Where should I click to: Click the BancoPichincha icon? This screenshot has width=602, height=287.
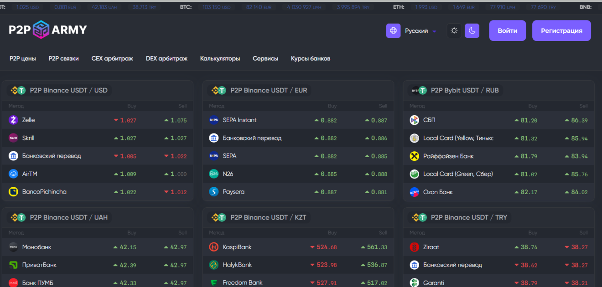[13, 192]
